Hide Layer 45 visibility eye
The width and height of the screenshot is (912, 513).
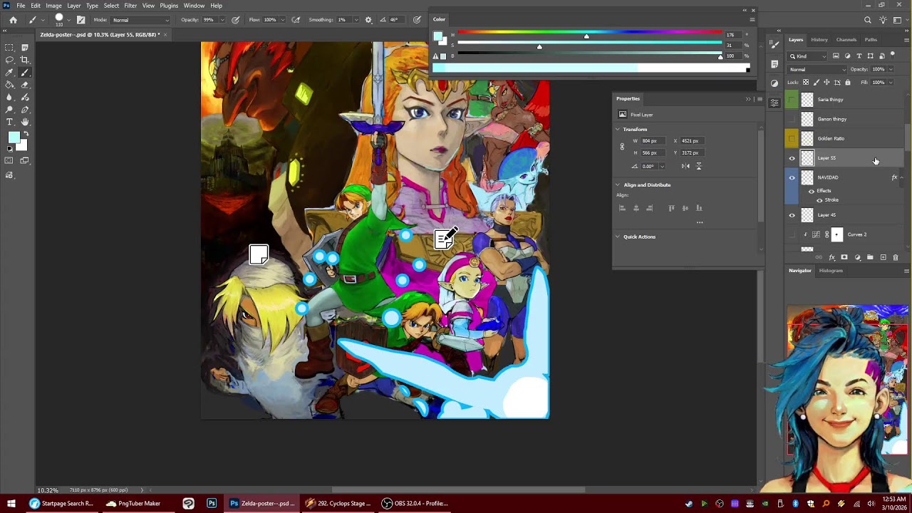[792, 215]
